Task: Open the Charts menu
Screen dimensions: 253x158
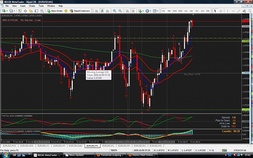Action: (32, 6)
